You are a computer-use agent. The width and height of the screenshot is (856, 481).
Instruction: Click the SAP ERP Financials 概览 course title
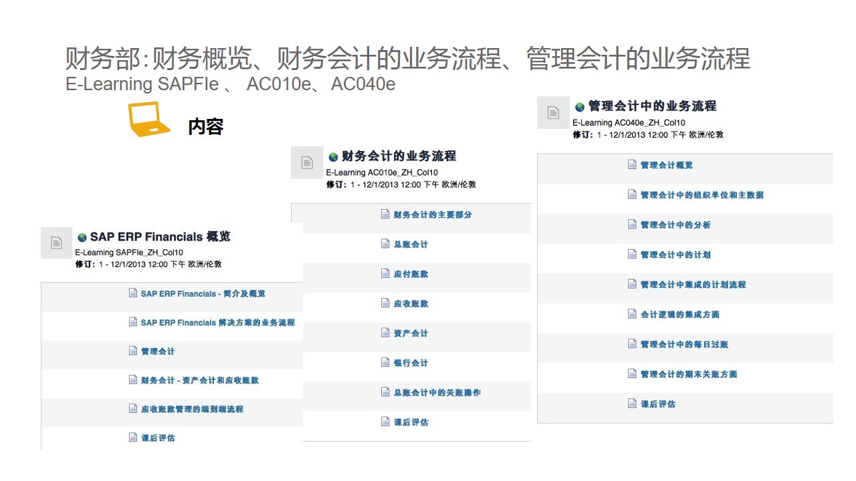pyautogui.click(x=160, y=236)
